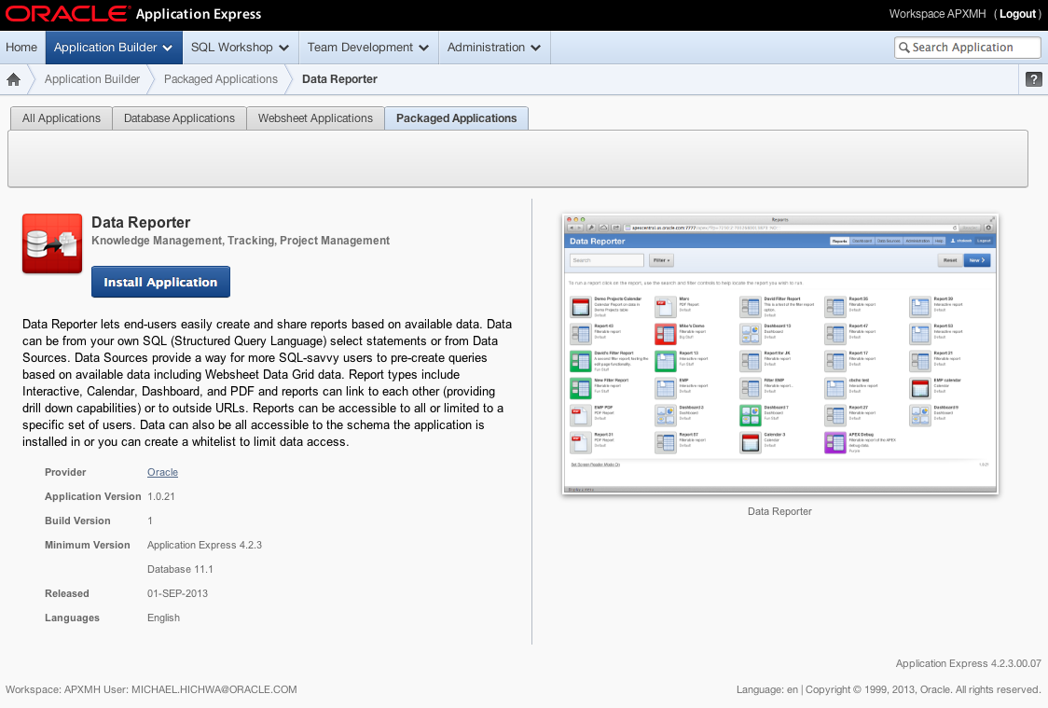The image size is (1048, 708).
Task: Click the Oracle provider link
Action: pyautogui.click(x=161, y=472)
